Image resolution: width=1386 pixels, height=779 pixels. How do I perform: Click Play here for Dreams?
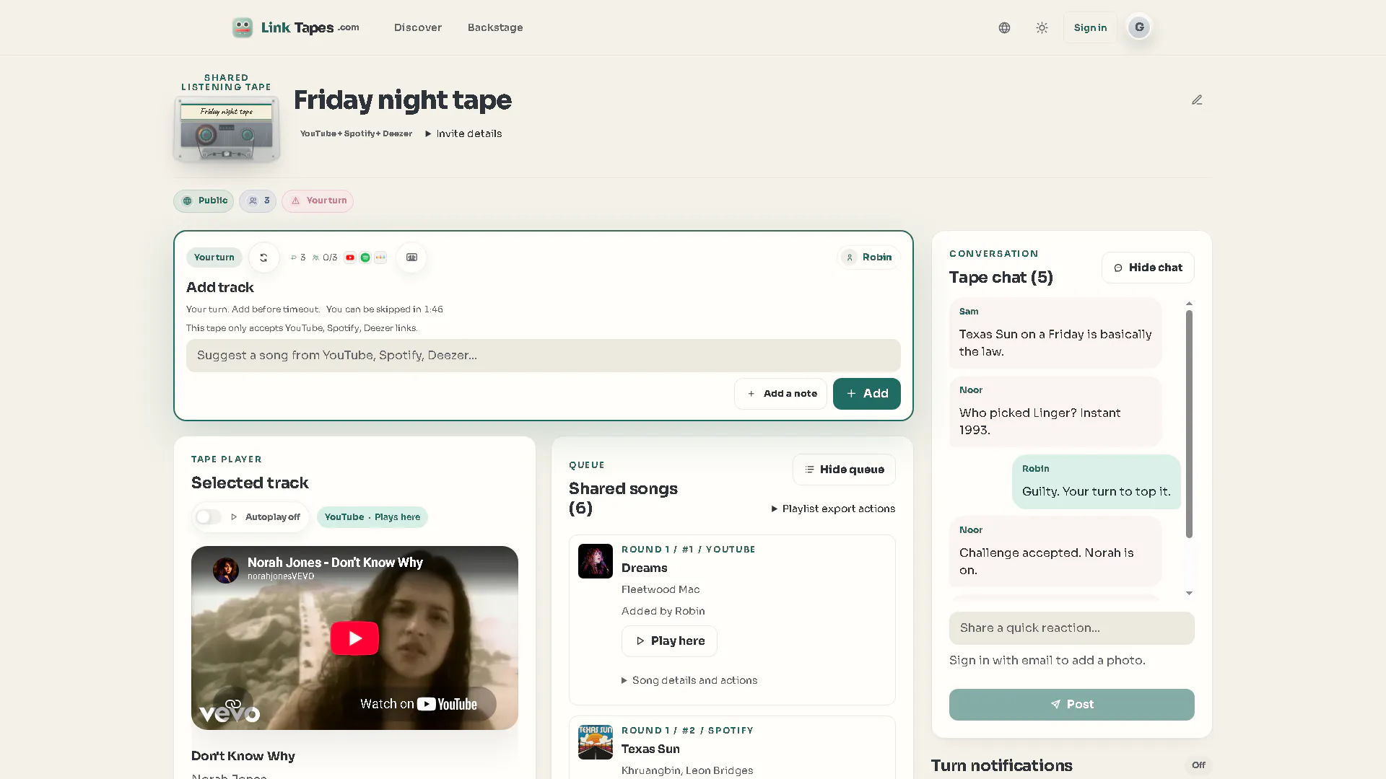(x=669, y=641)
